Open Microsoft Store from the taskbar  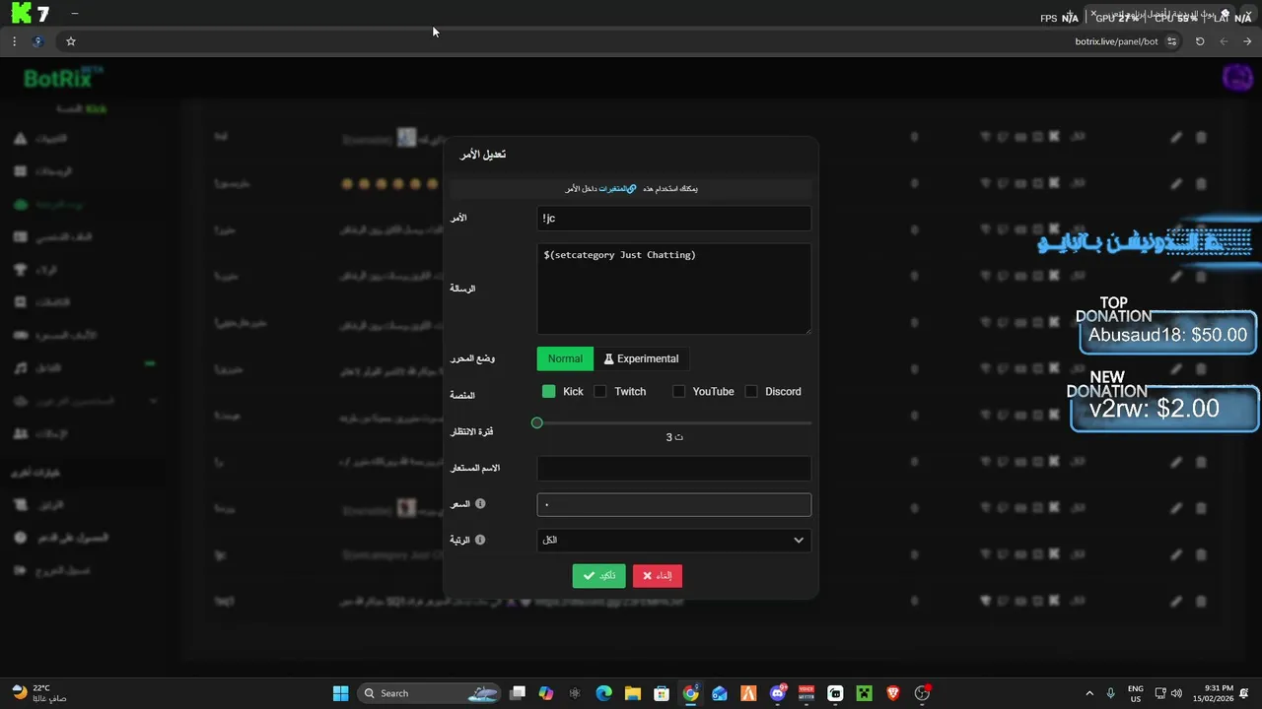pyautogui.click(x=662, y=693)
